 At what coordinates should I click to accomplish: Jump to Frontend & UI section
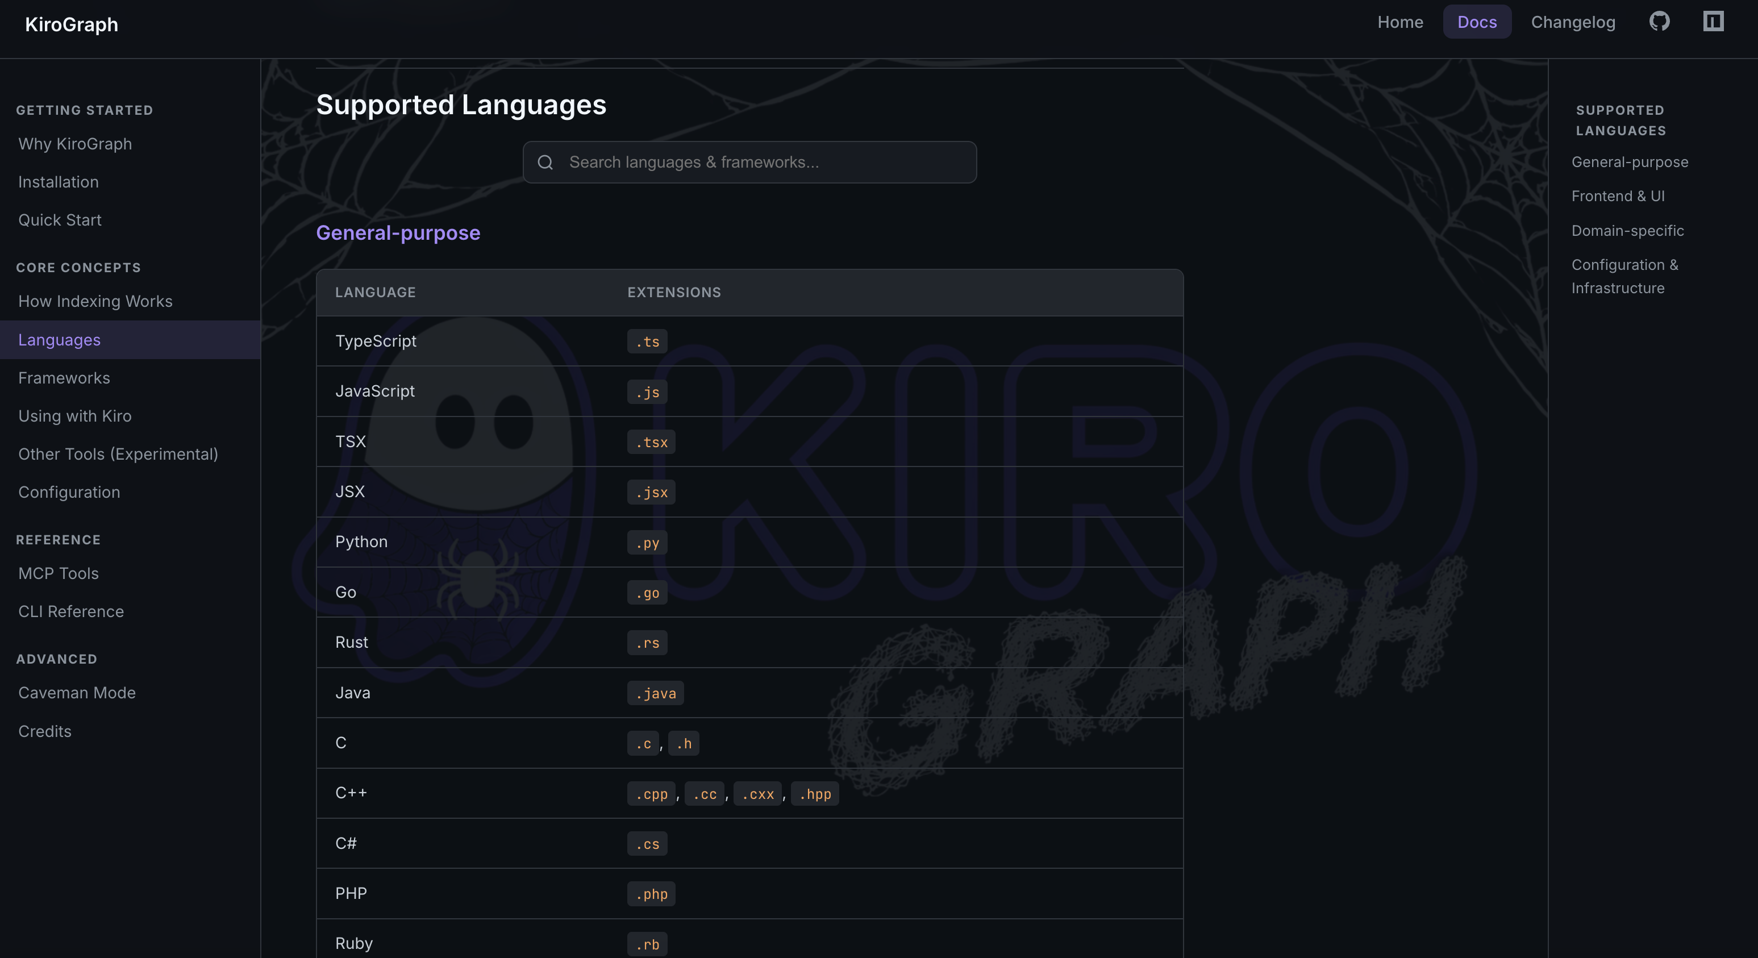tap(1618, 197)
